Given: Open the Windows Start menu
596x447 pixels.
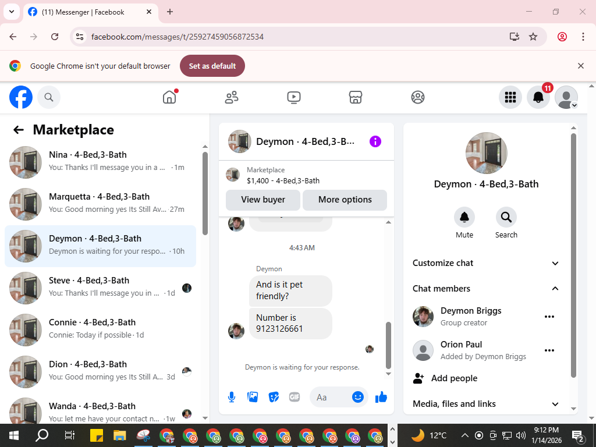Looking at the screenshot, I should 14,435.
